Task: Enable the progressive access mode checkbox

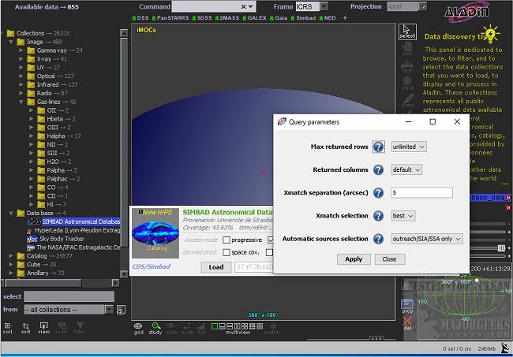Action: click(227, 240)
